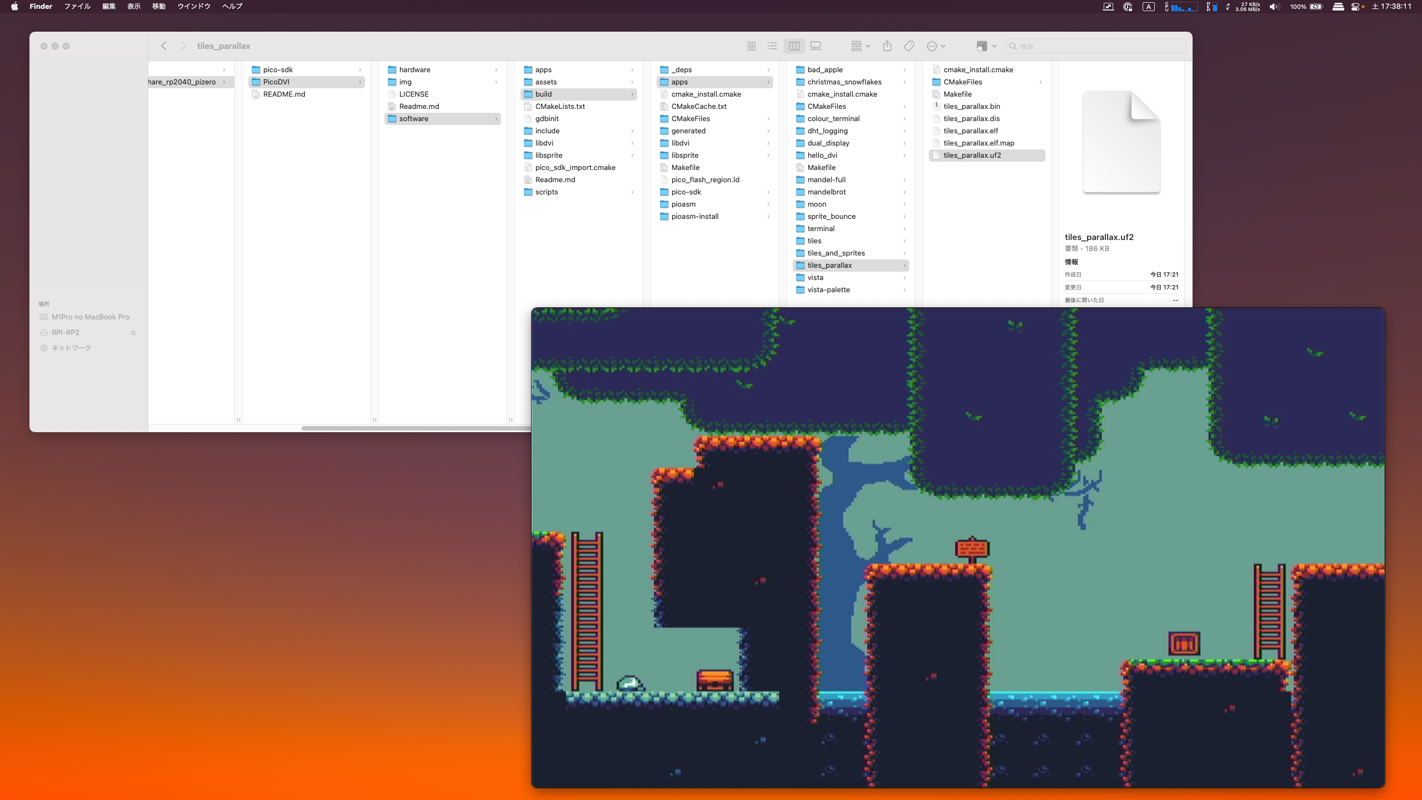Select the column view button

(x=794, y=46)
